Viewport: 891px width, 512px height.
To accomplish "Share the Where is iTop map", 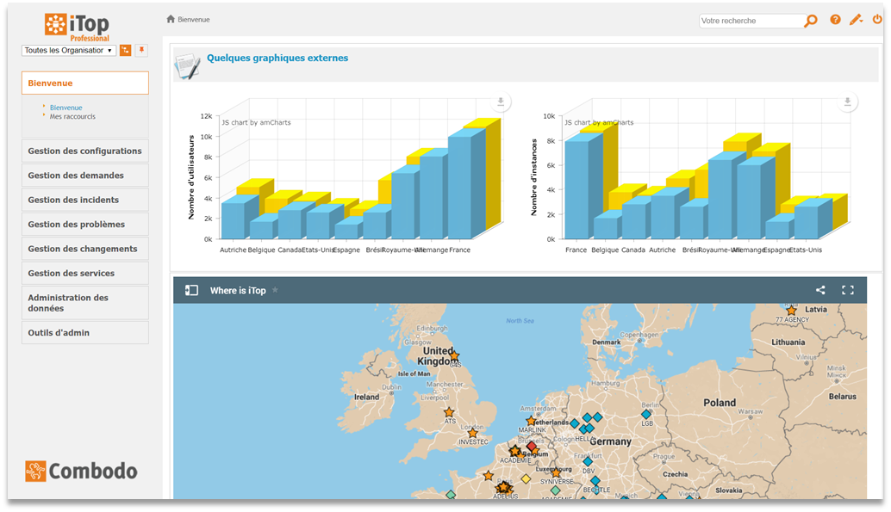I will tap(820, 291).
